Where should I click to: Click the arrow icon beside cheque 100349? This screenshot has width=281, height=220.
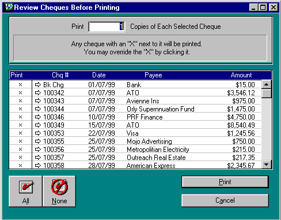[x=38, y=125]
